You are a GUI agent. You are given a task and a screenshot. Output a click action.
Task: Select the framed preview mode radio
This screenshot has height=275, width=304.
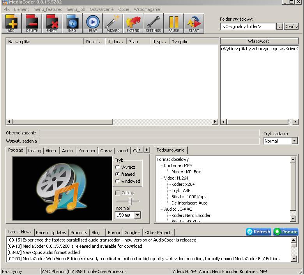pyautogui.click(x=117, y=174)
